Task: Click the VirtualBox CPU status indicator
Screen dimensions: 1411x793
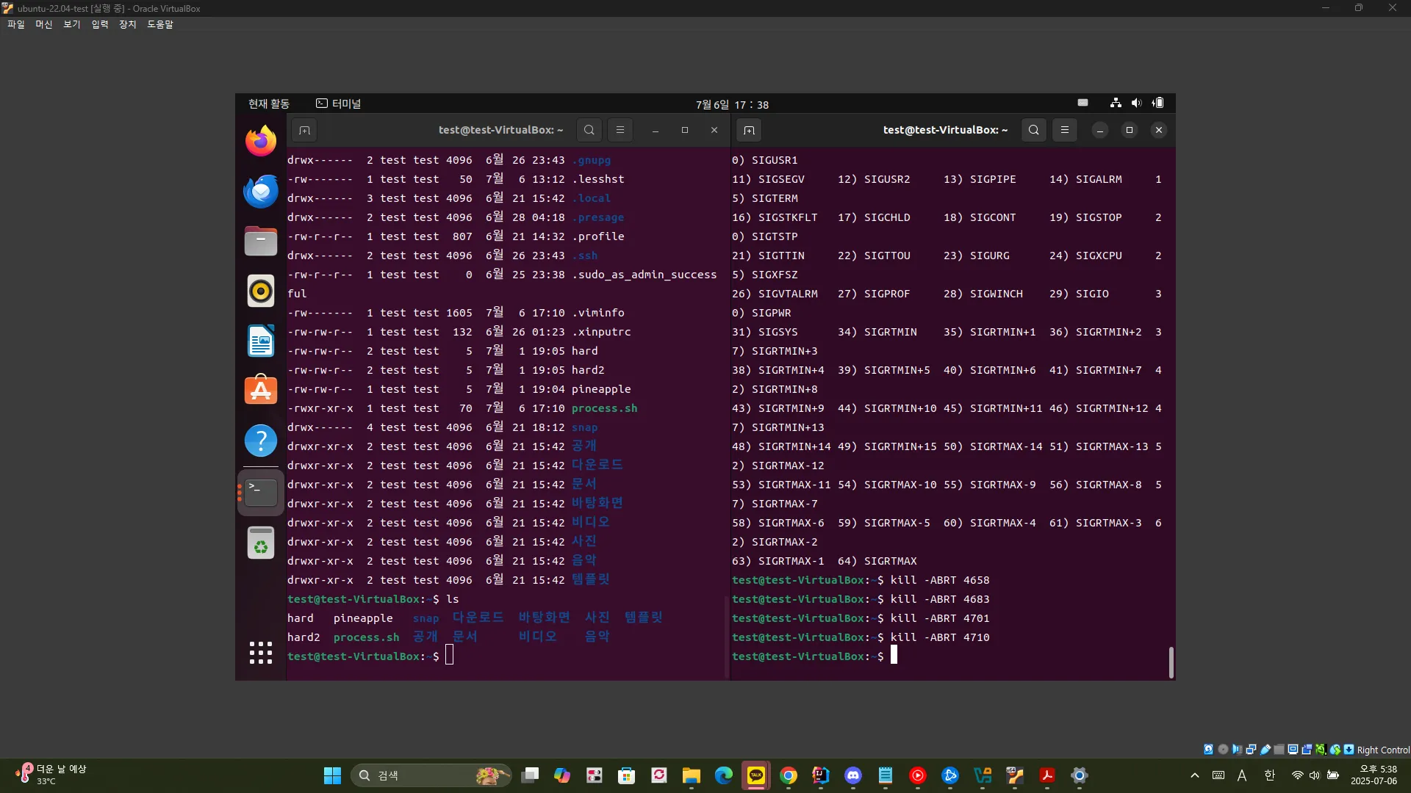Action: coord(1321,750)
